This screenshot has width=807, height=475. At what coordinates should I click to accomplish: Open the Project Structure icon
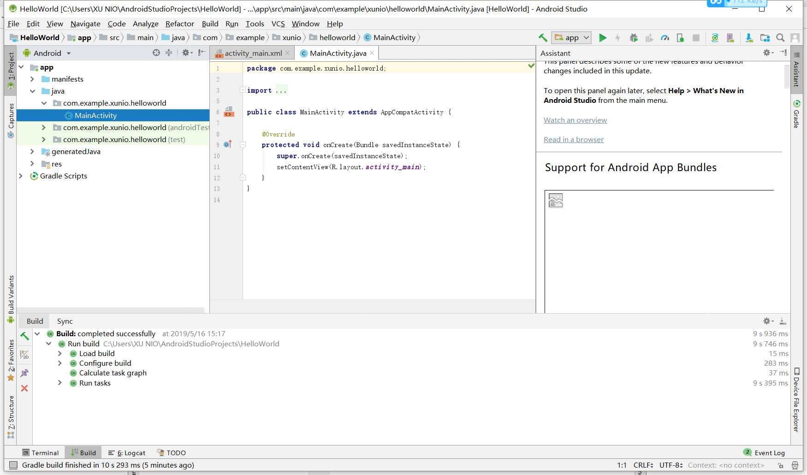coord(765,38)
